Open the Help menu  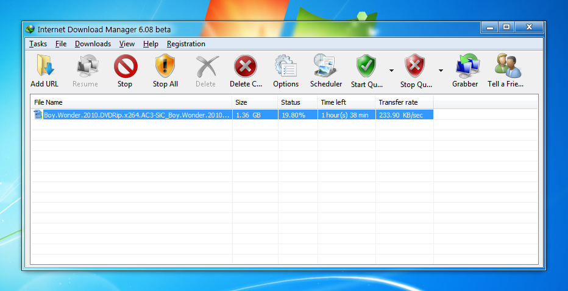[x=151, y=44]
